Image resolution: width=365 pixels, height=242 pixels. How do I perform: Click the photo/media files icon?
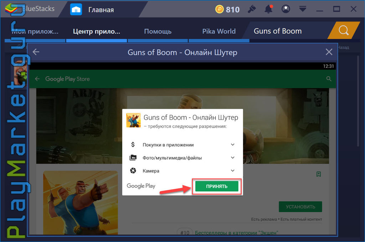pos(133,158)
